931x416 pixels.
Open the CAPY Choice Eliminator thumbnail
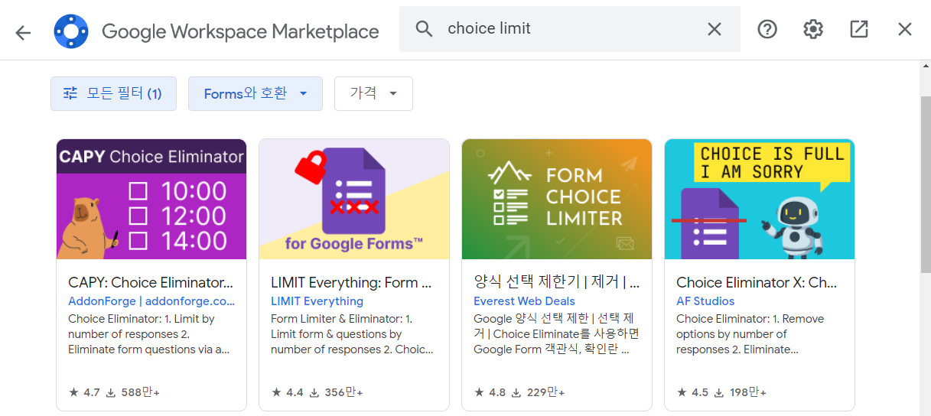point(151,199)
